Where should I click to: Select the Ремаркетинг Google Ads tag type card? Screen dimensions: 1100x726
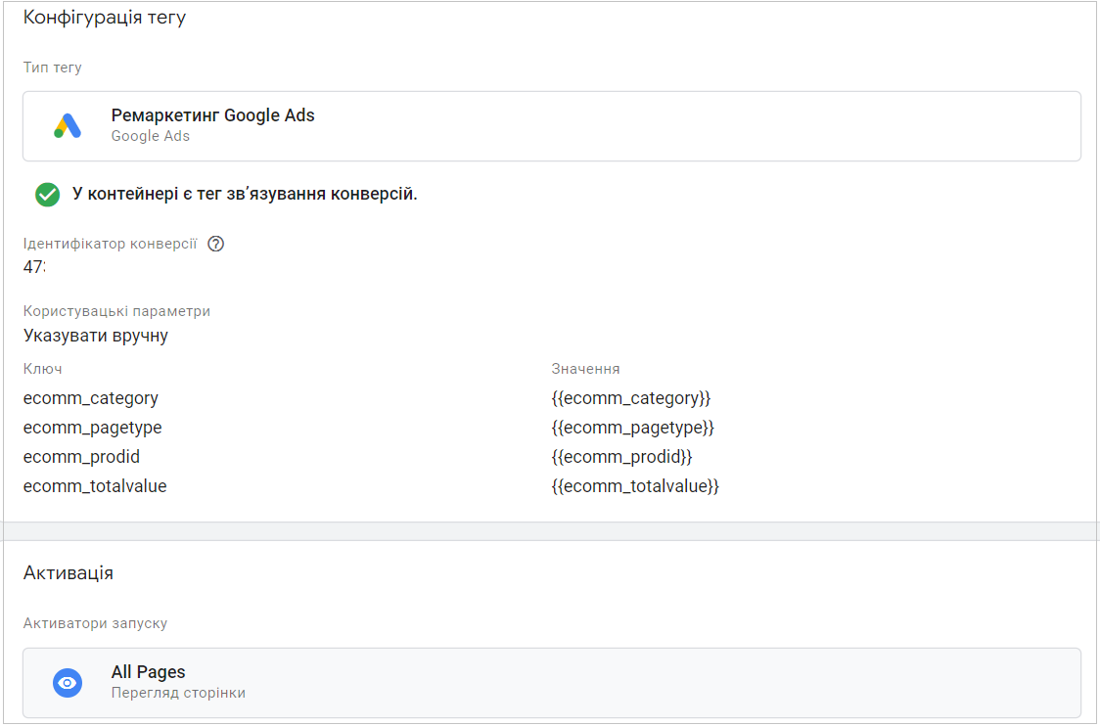point(551,126)
